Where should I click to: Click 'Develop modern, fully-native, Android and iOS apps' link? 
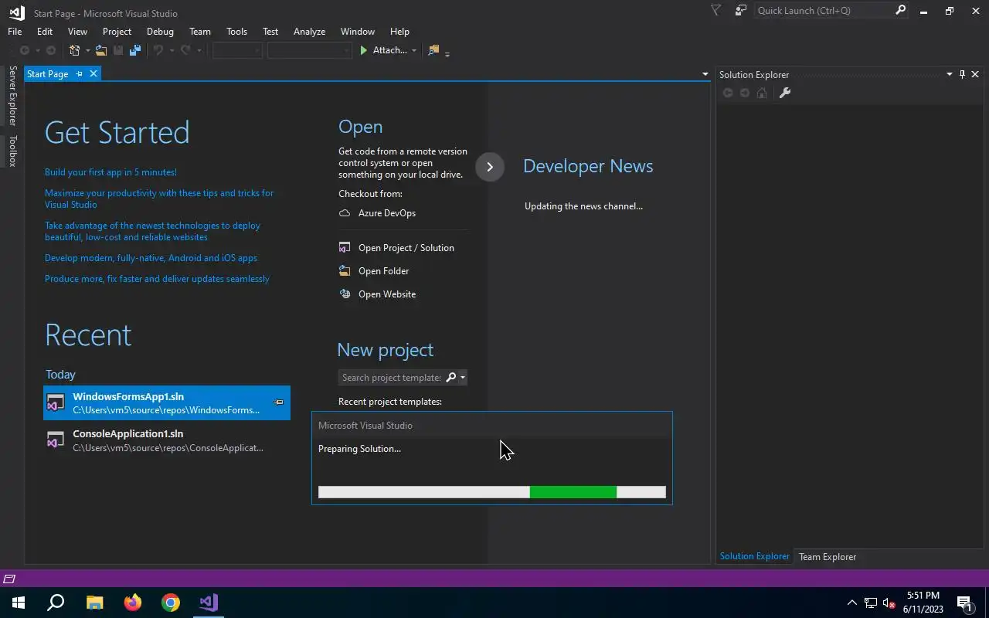point(151,258)
